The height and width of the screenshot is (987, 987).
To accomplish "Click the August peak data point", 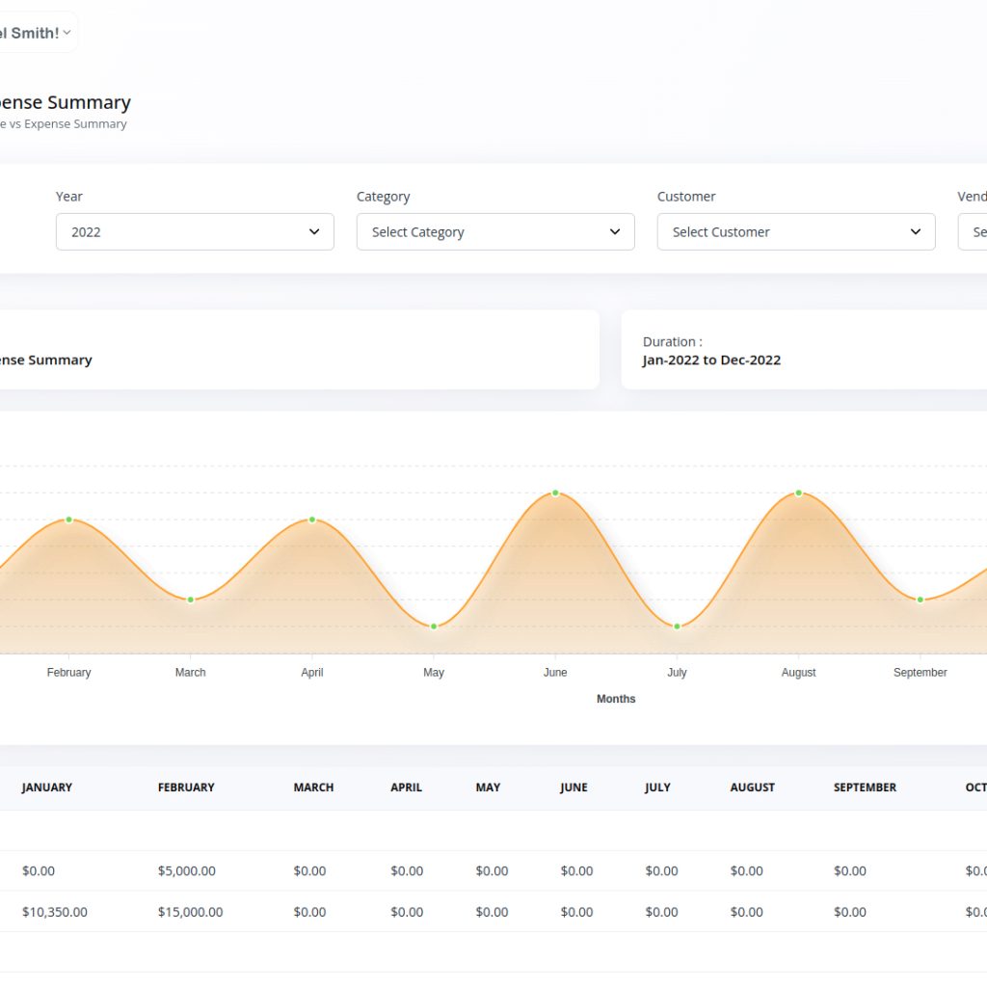I will 799,493.
